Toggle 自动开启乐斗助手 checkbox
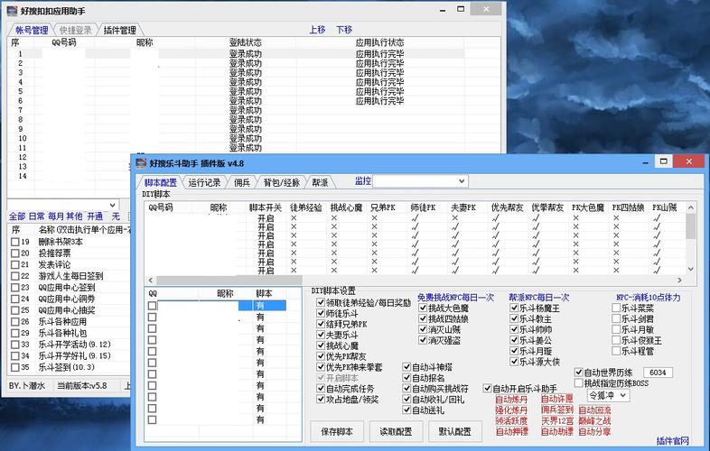Viewport: 710px width, 451px height. pyautogui.click(x=487, y=388)
